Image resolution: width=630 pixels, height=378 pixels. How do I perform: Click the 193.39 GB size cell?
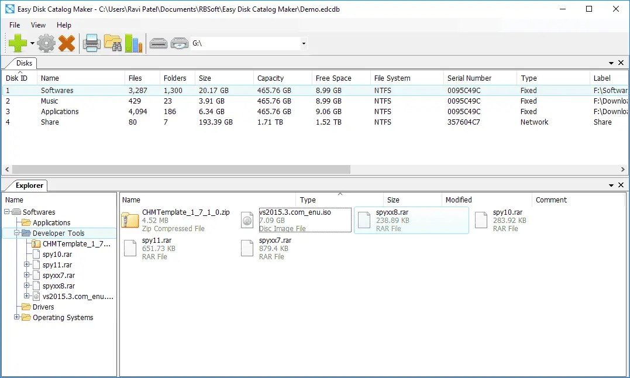[x=216, y=122]
